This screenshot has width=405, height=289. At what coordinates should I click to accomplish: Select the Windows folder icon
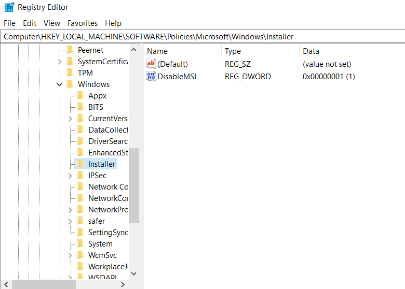pos(70,84)
